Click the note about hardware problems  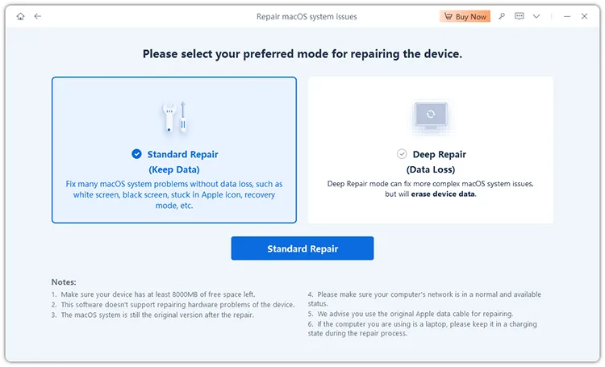click(173, 305)
